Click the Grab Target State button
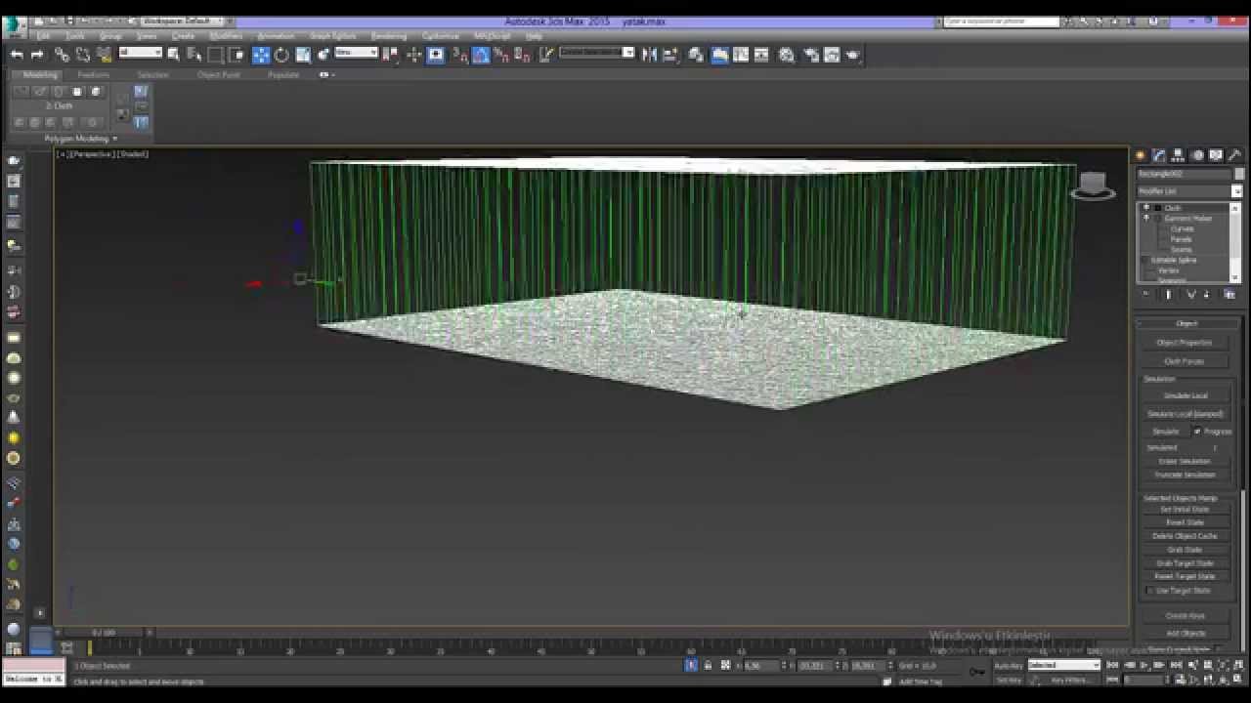The height and width of the screenshot is (703, 1251). pyautogui.click(x=1185, y=563)
